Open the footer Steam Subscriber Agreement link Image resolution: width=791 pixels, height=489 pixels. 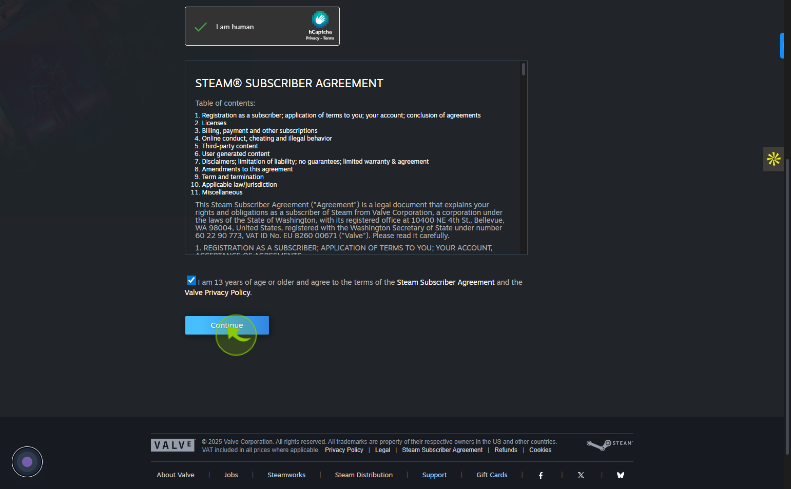point(442,450)
